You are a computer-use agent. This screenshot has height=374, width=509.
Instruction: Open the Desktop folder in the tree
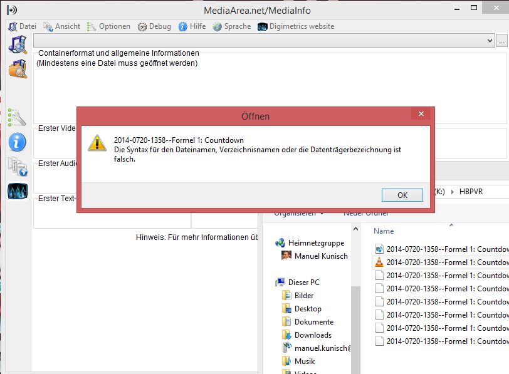[308, 308]
